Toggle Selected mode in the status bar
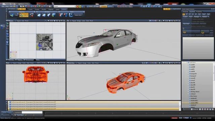The width and height of the screenshot is (215, 121). [174, 118]
